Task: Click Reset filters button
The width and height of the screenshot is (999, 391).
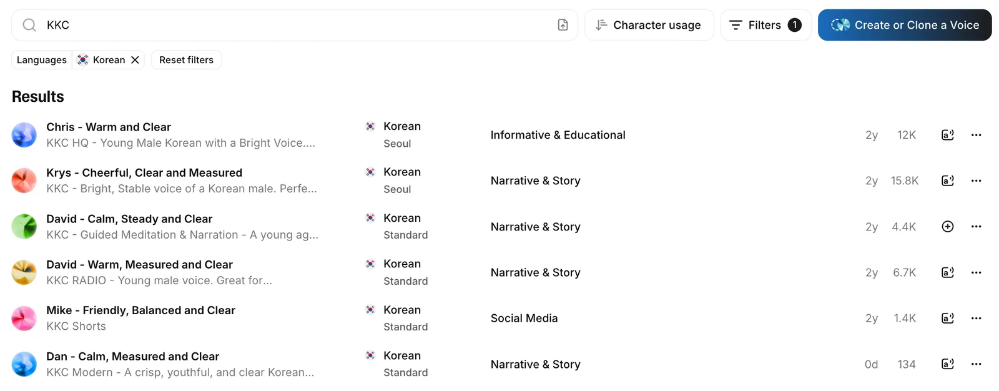Action: click(186, 60)
